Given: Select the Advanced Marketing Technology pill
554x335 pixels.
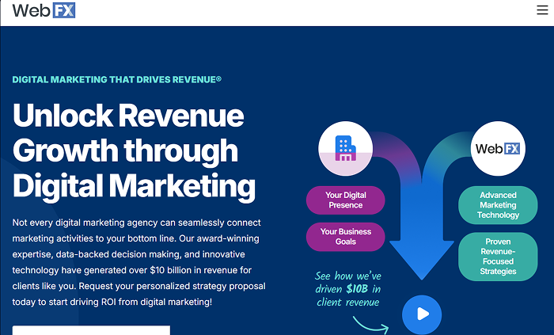Looking at the screenshot, I should (498, 205).
